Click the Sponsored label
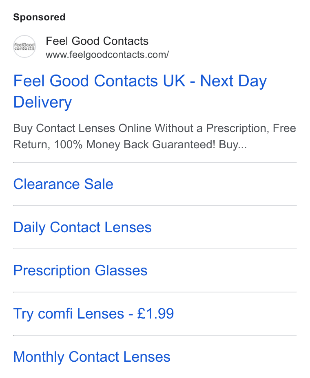 [39, 17]
